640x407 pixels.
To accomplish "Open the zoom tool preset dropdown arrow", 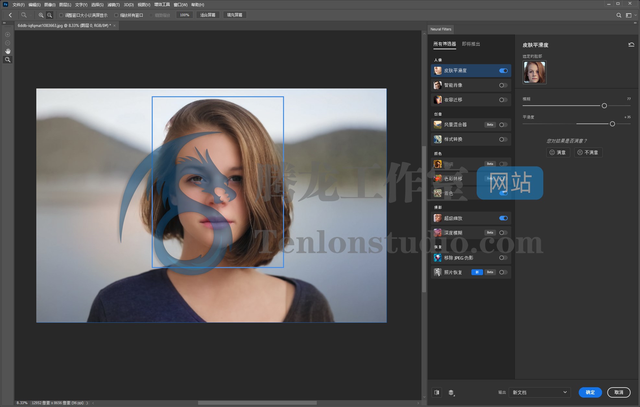I will tap(30, 15).
